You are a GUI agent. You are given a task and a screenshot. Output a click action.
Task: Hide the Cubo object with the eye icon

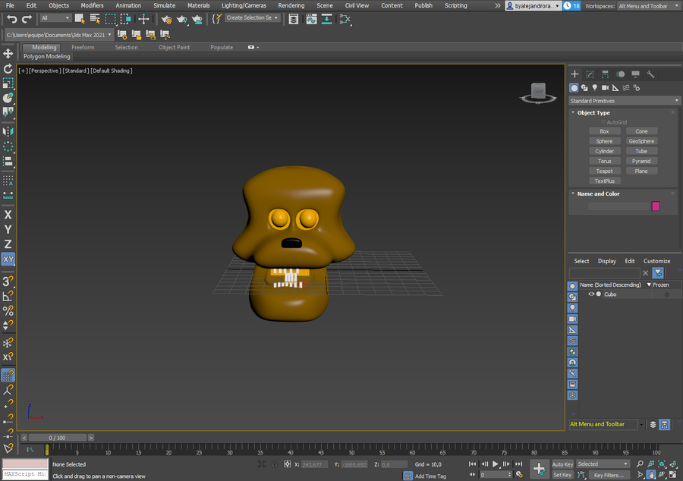click(x=591, y=294)
